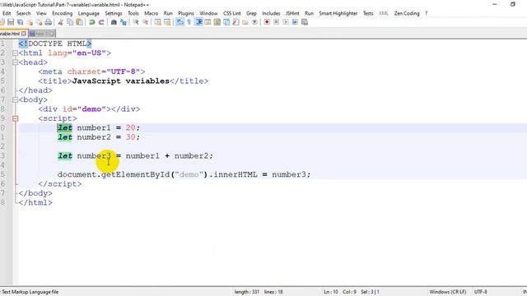Click the Paste clipboard icon
This screenshot has width=527, height=296.
[x=79, y=22]
